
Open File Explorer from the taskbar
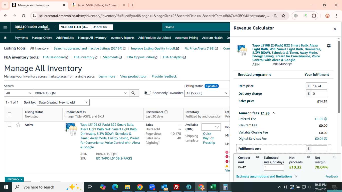pyautogui.click(x=127, y=187)
